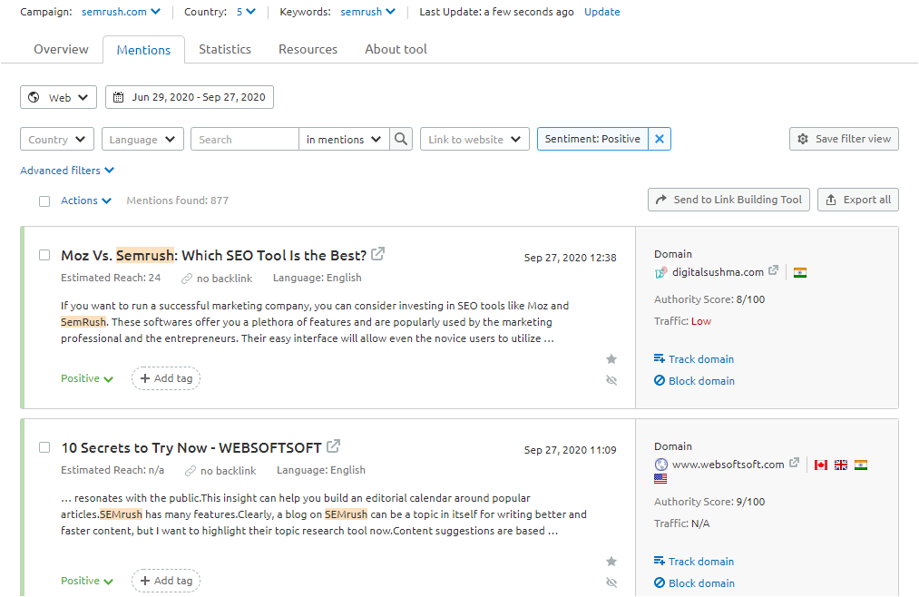Star the 10 Secrets to Try Now mention
The height and width of the screenshot is (597, 919).
point(611,562)
